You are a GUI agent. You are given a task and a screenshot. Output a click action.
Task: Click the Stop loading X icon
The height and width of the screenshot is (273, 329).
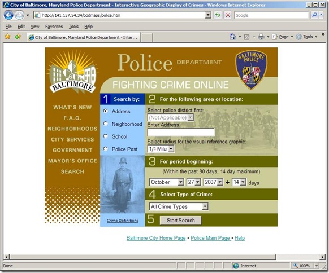228,15
